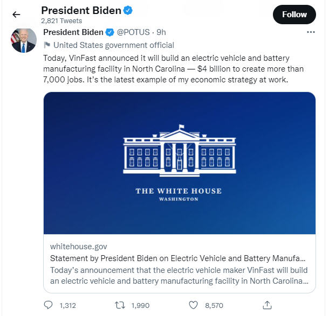Open the White House card preview image
The image size is (329, 316).
(x=179, y=163)
